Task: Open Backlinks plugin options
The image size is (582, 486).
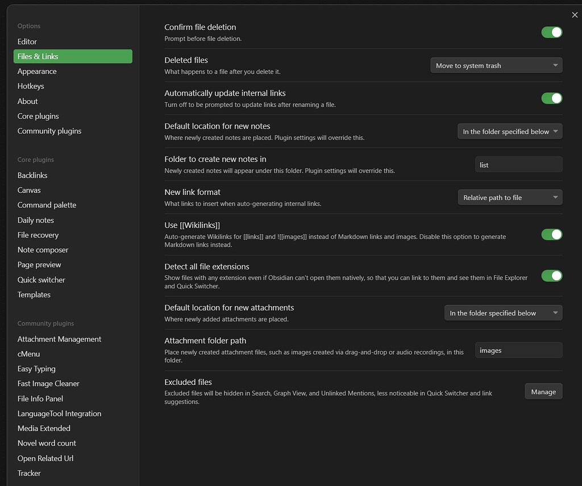Action: click(32, 175)
